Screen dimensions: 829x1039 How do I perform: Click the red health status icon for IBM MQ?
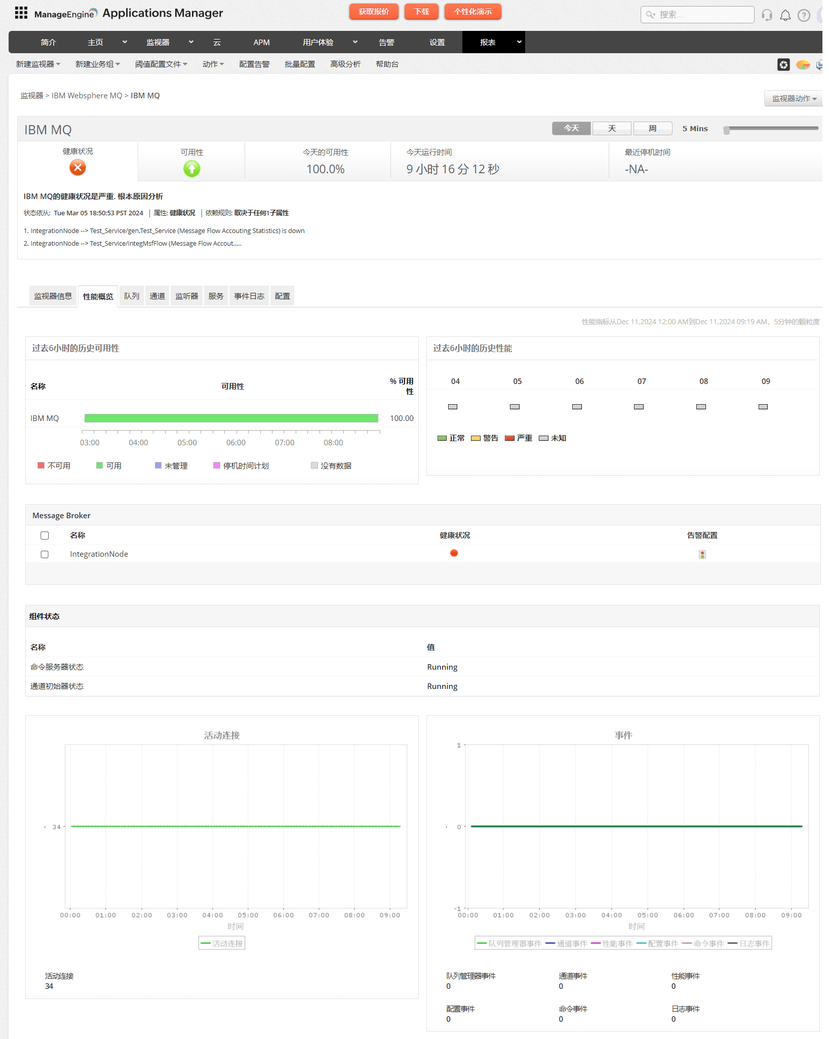pyautogui.click(x=453, y=553)
